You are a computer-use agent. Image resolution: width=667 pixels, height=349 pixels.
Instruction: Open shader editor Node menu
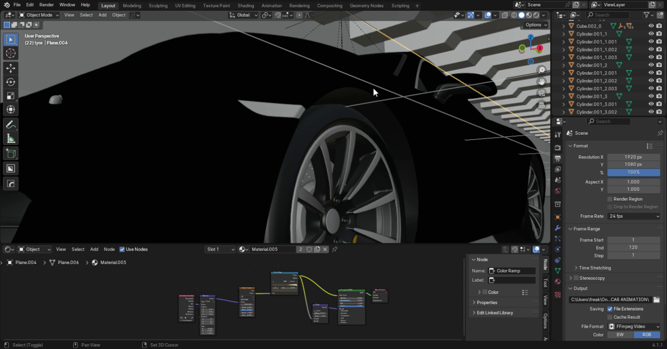[x=109, y=250]
